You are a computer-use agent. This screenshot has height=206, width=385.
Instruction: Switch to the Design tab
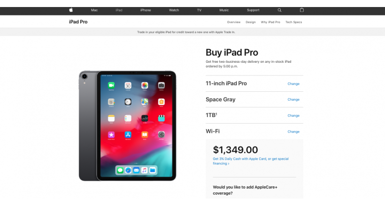click(251, 22)
